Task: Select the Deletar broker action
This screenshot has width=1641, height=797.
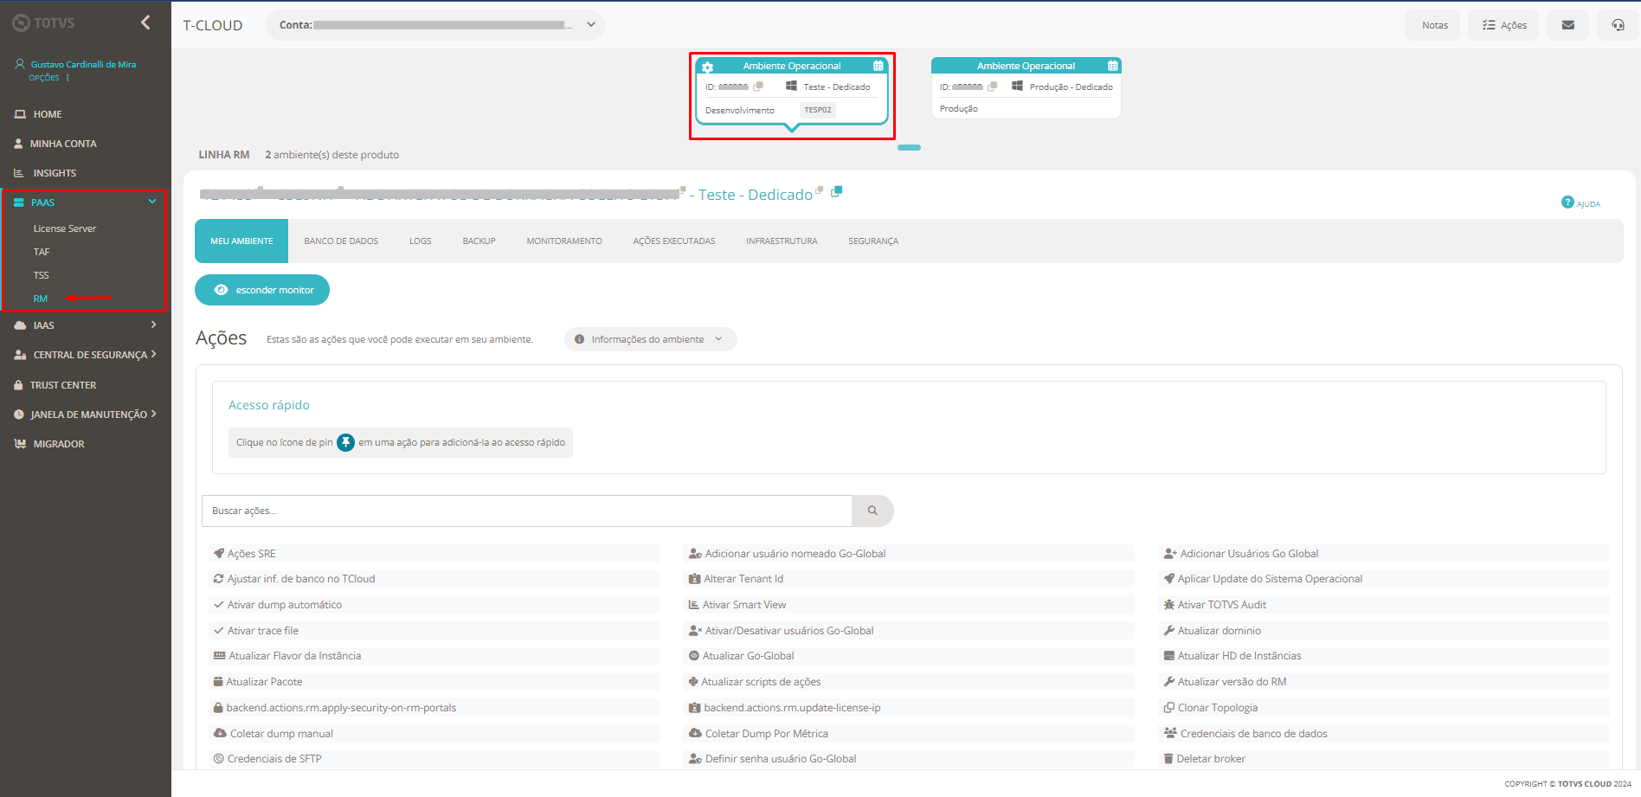Action: pos(1384,759)
